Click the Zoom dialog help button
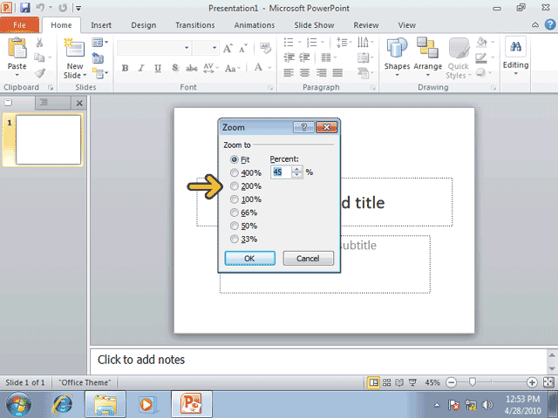558x418 pixels. click(303, 127)
